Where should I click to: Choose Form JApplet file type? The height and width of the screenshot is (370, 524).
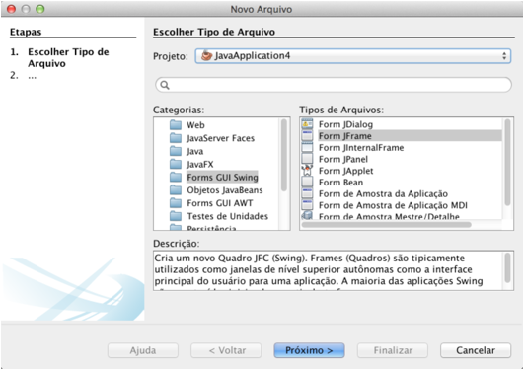(346, 171)
